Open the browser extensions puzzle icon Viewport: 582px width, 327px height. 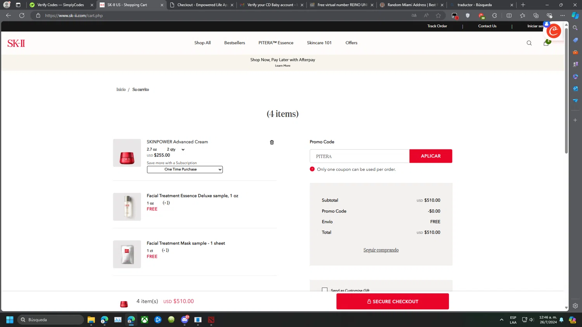tap(494, 15)
